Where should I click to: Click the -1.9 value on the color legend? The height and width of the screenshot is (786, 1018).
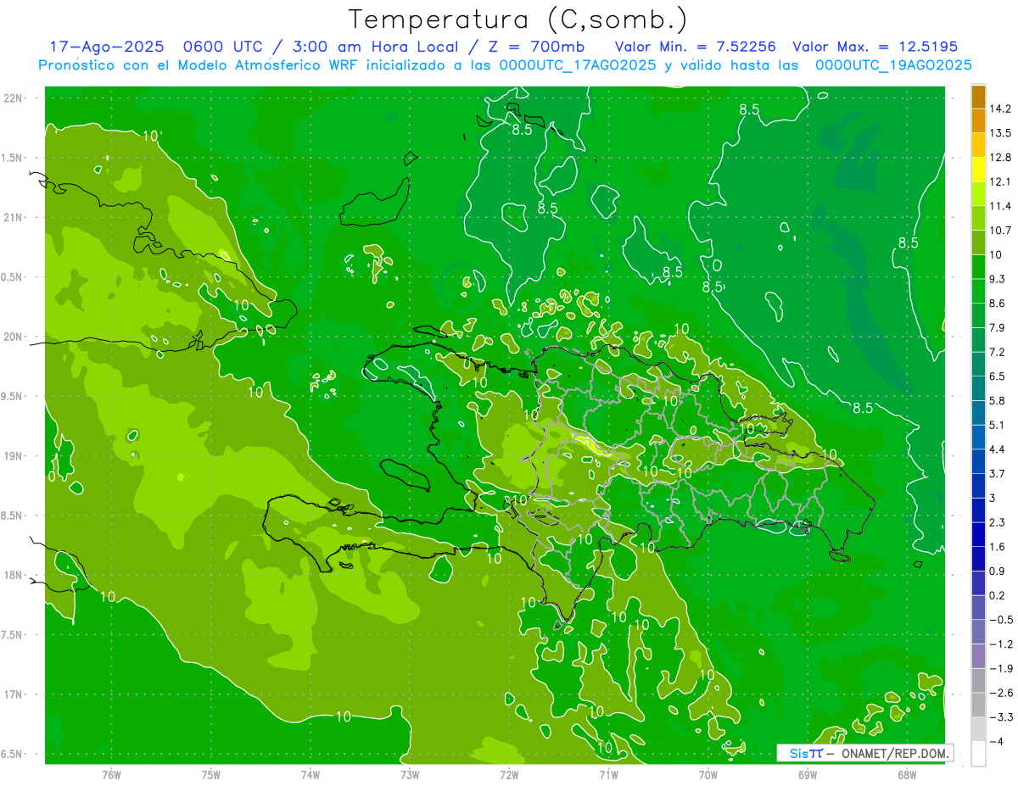[x=1001, y=668]
